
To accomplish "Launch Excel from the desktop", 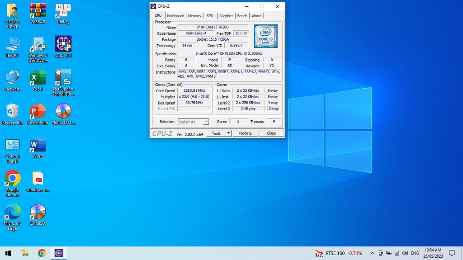I will coord(38,80).
